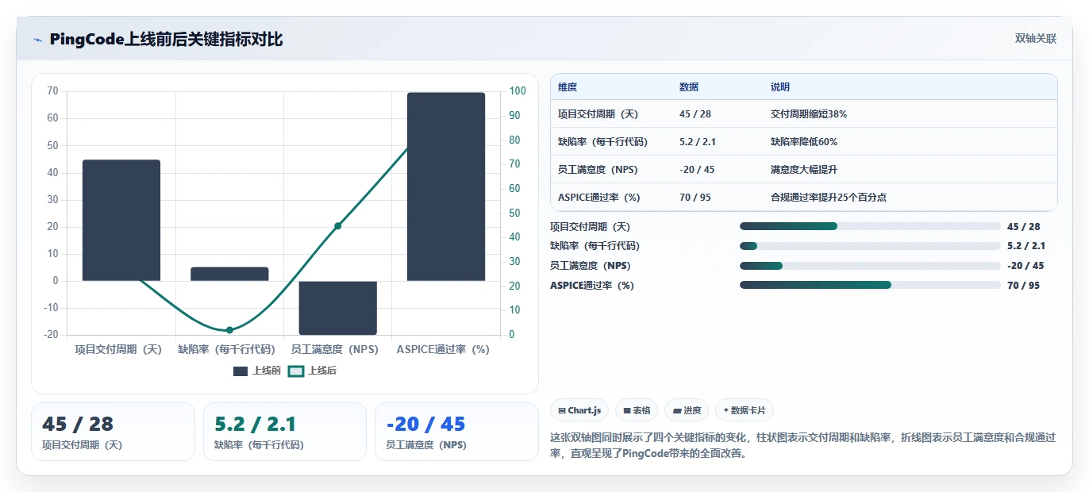The width and height of the screenshot is (1089, 492).
Task: Click the 缺陷率 bar in the chart
Action: 229,274
